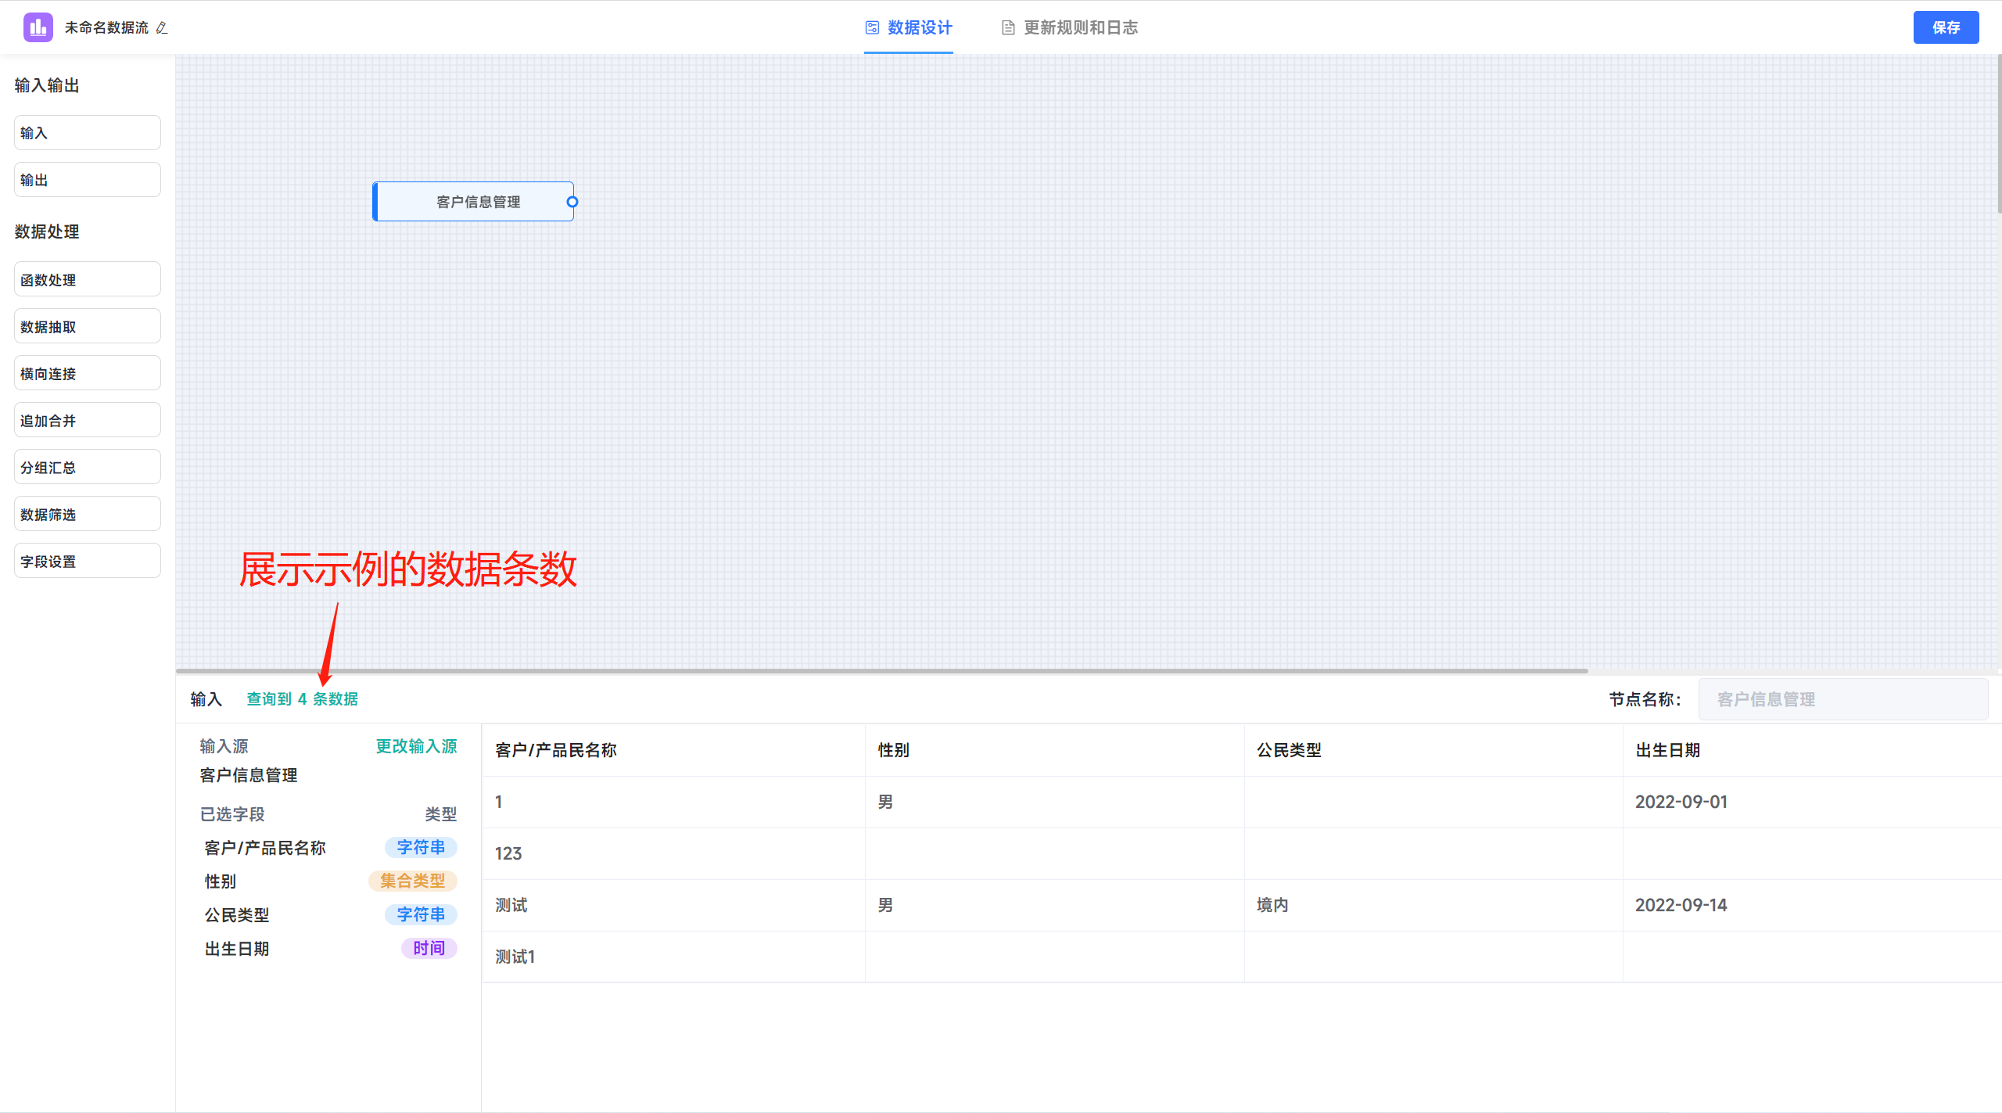Click the pencil icon to rename data flow
Image resolution: width=2002 pixels, height=1113 pixels.
pyautogui.click(x=162, y=28)
